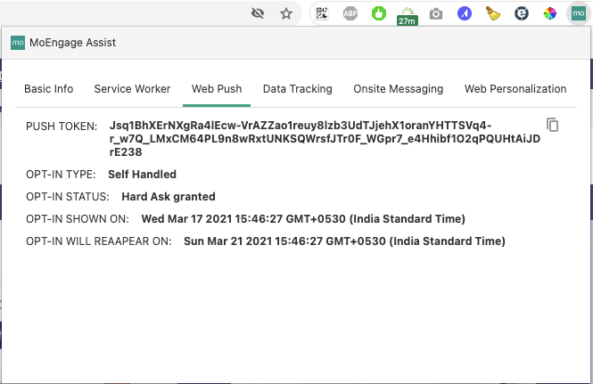Open the dark circular 'e' extension icon
The image size is (593, 384).
[x=522, y=13]
